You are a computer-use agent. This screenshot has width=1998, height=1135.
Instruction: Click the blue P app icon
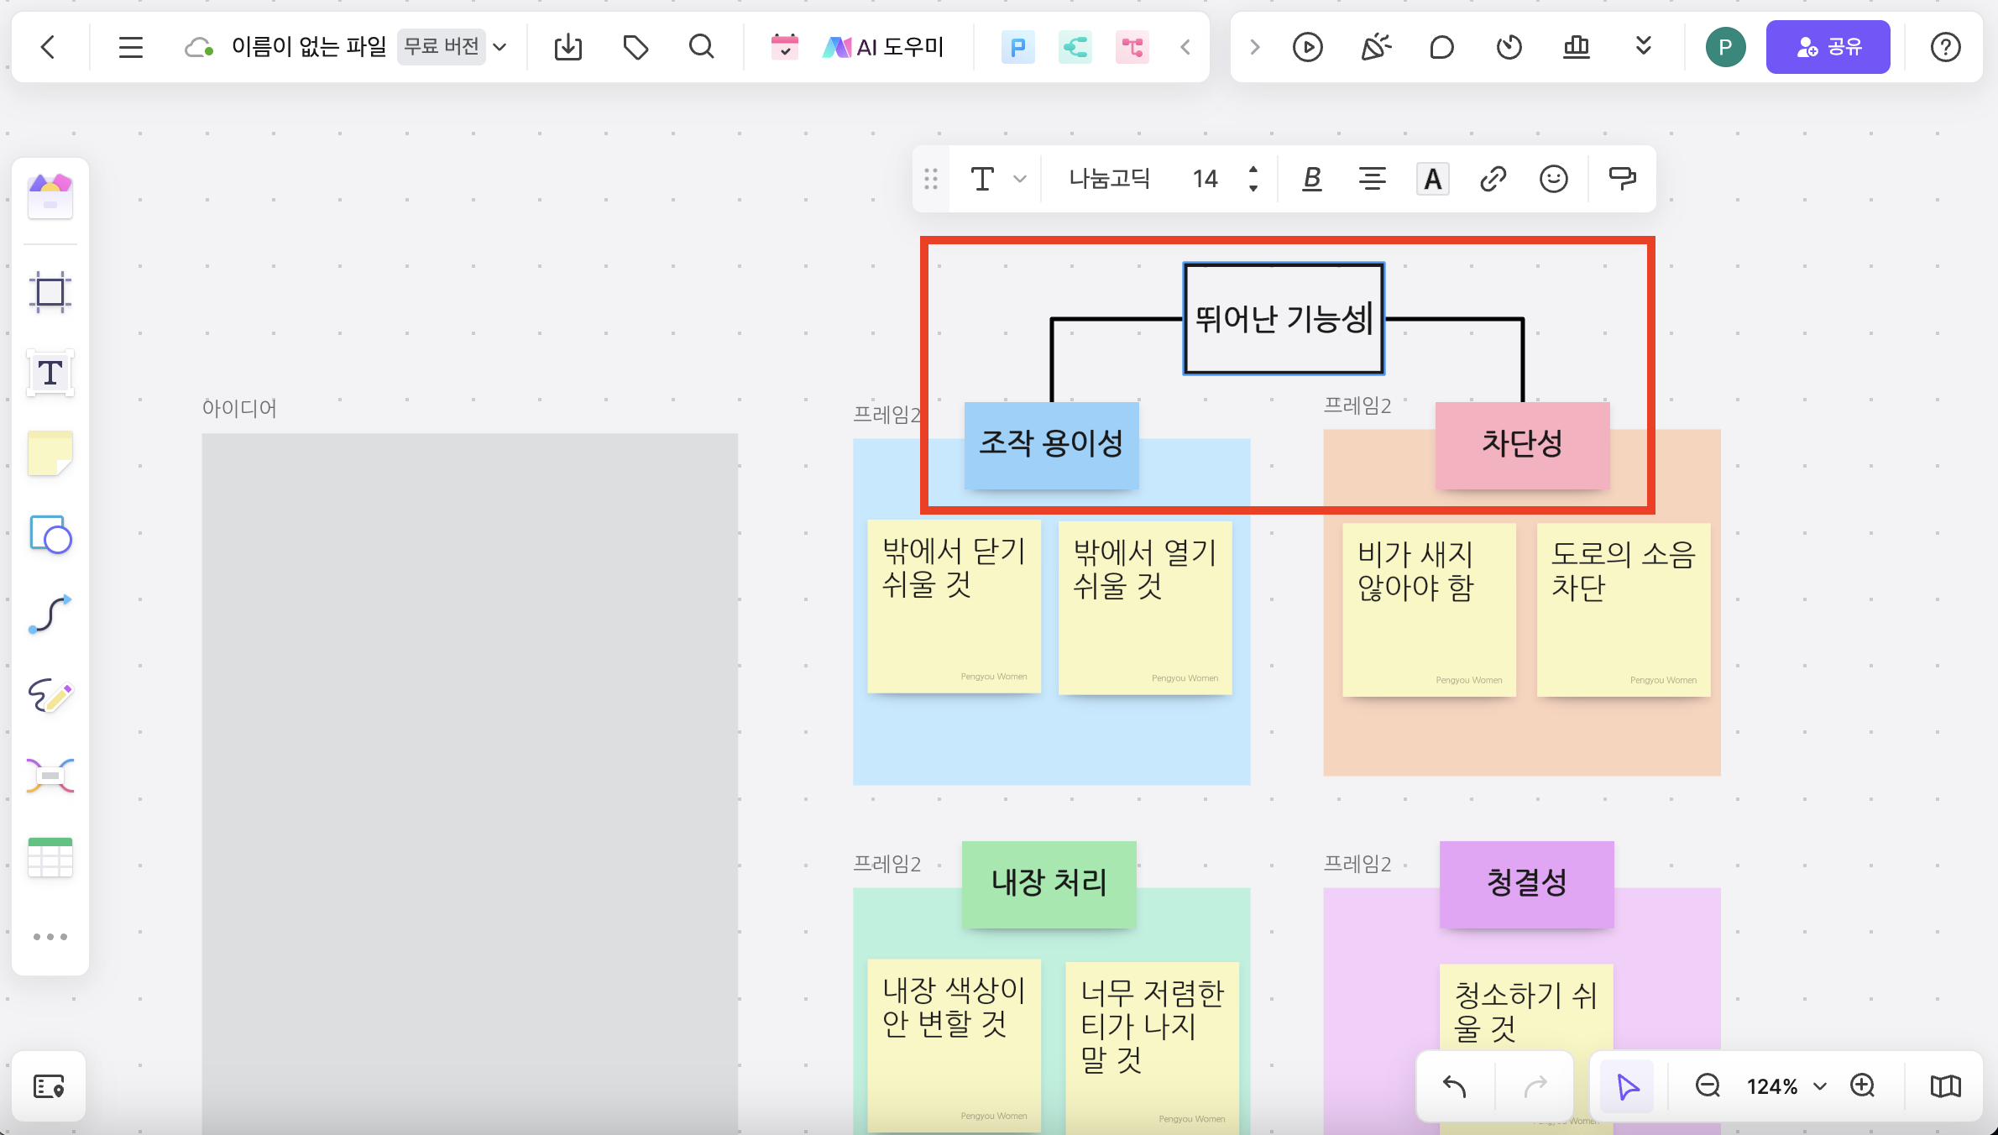click(x=1017, y=47)
